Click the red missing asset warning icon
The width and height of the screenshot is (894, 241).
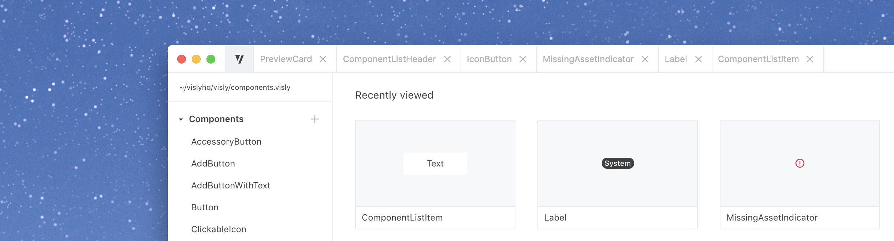[800, 163]
